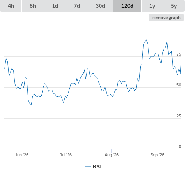
Task: Switch to the 4h time range
Action: [11, 6]
